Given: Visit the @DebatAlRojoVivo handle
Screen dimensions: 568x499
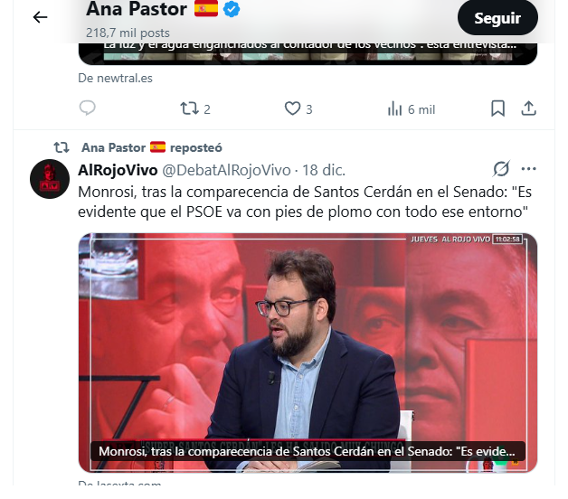Looking at the screenshot, I should click(x=226, y=170).
